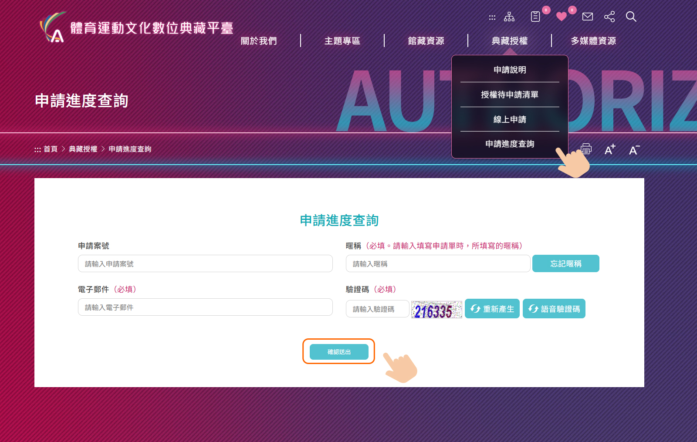Open the application list clipboard icon
697x442 pixels.
(535, 17)
